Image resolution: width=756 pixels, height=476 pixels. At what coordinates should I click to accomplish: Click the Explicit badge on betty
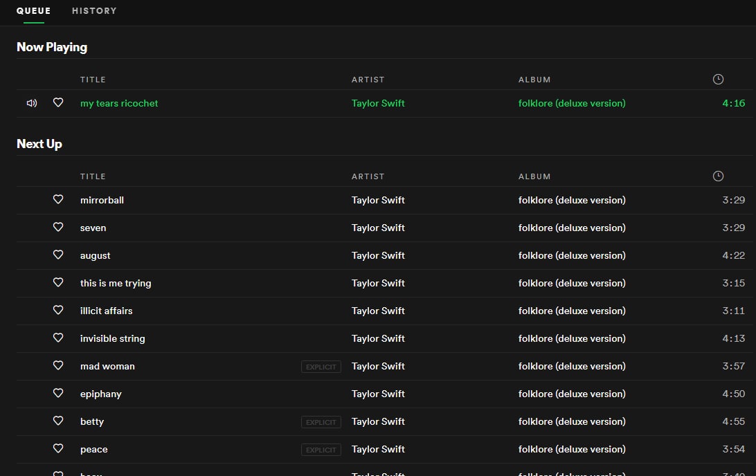point(321,422)
